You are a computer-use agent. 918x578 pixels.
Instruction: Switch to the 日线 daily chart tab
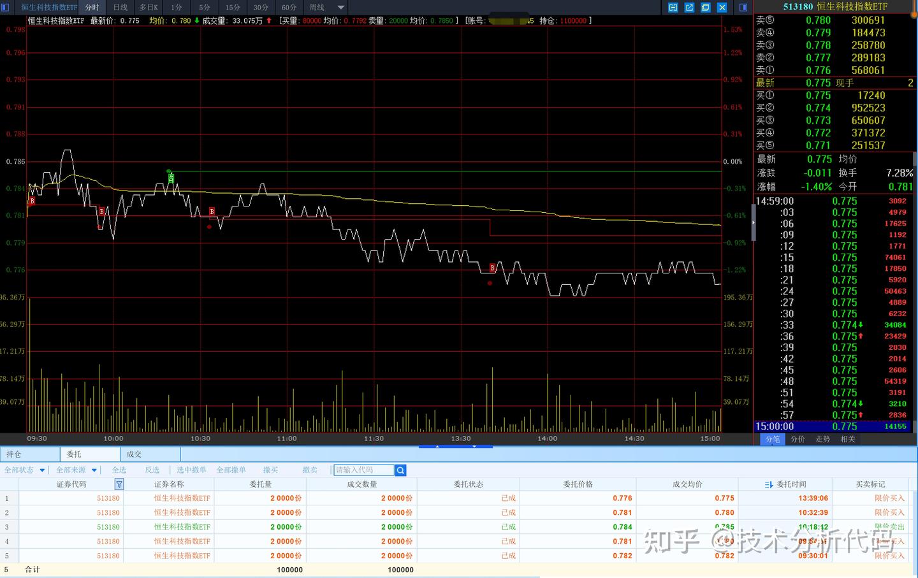[120, 8]
